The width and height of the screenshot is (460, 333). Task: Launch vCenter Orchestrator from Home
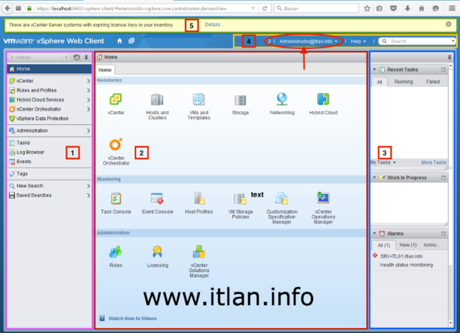tap(116, 145)
